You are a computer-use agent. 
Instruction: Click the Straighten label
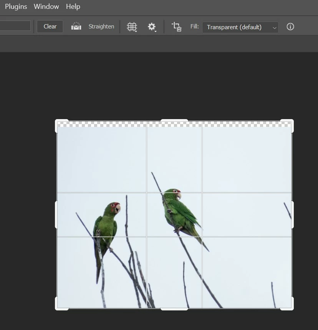pos(101,27)
